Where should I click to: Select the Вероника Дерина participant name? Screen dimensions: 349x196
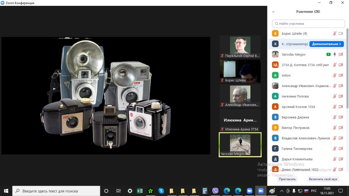(295, 117)
